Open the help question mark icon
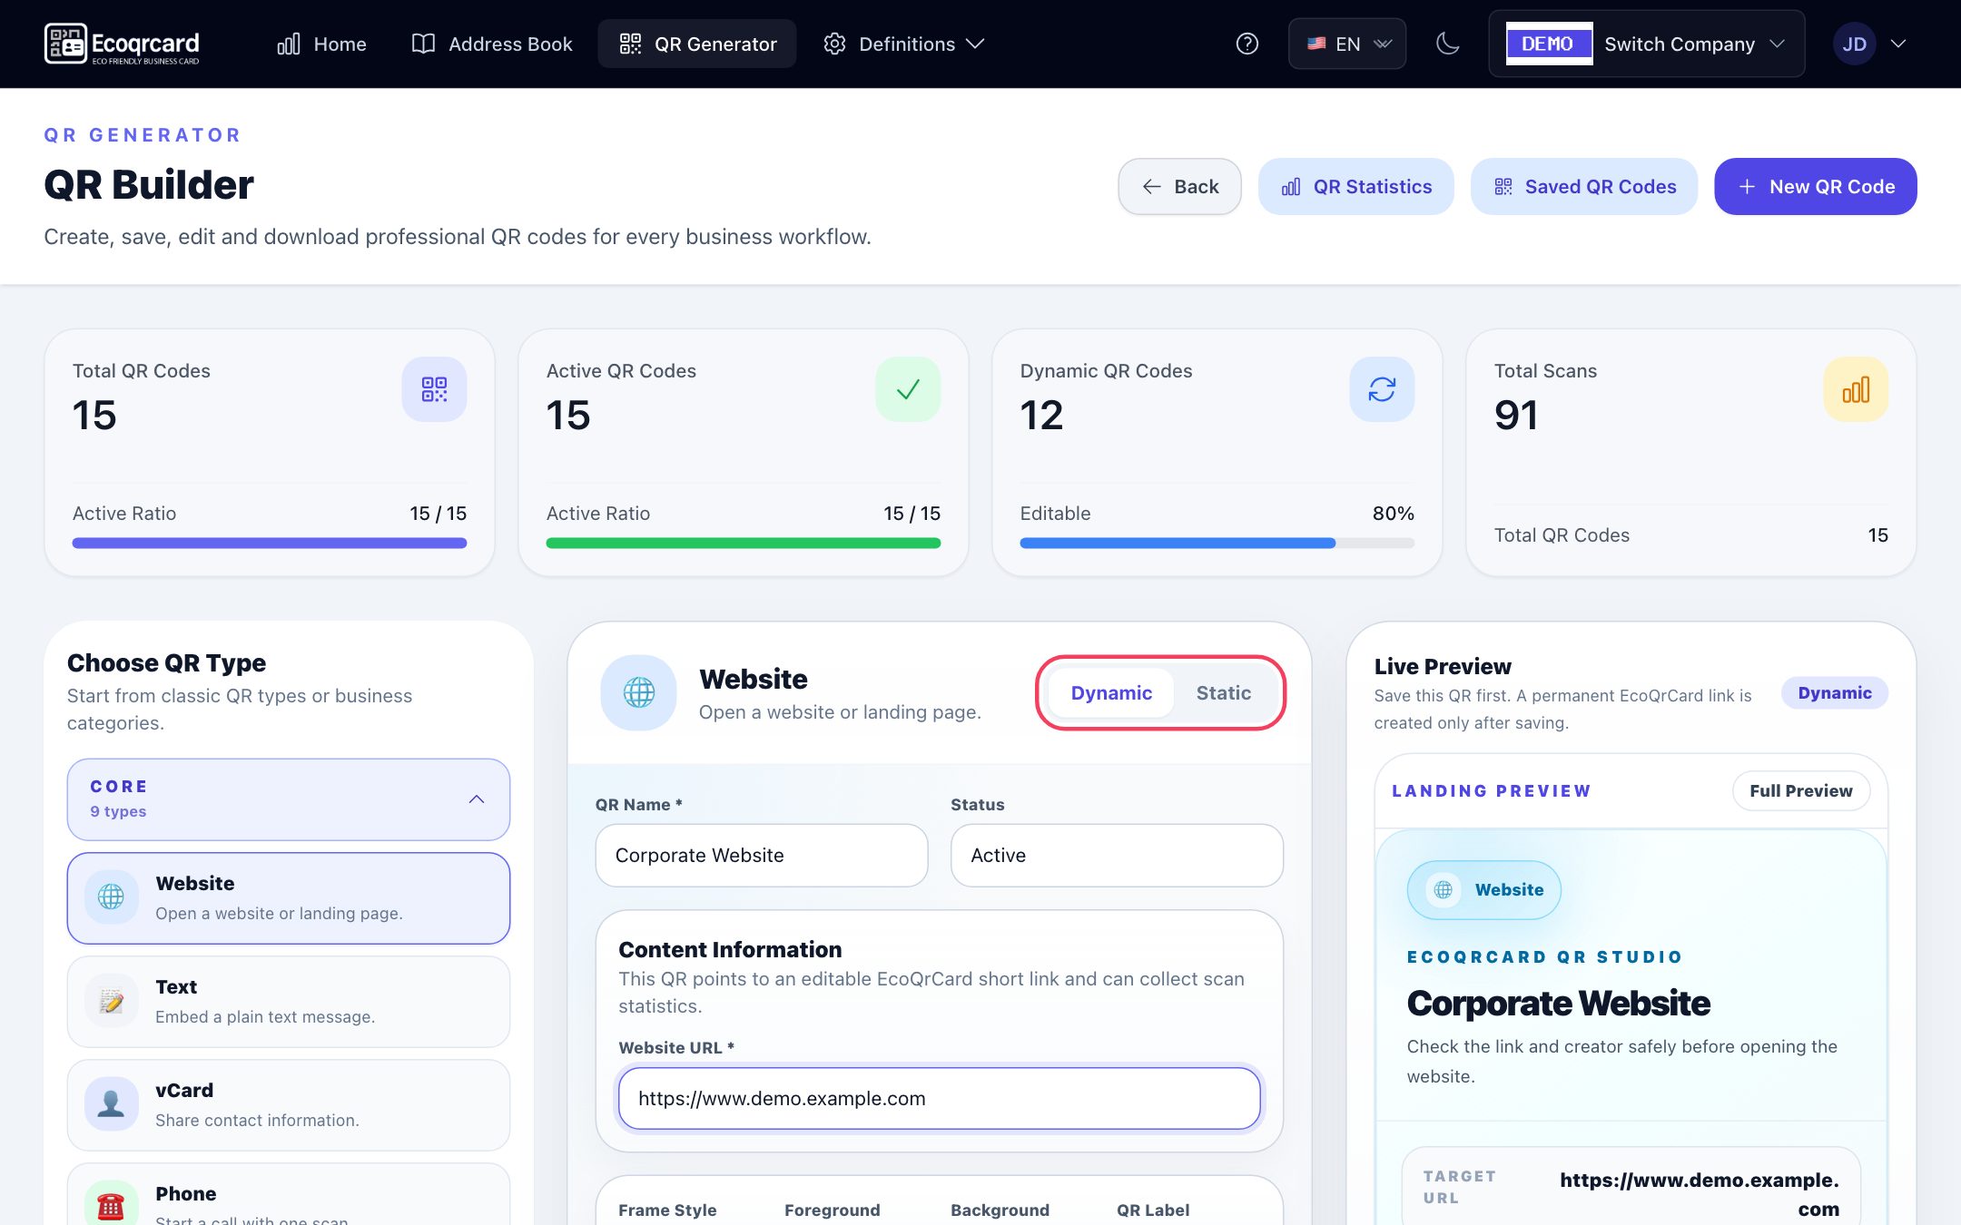This screenshot has width=1961, height=1225. tap(1247, 44)
